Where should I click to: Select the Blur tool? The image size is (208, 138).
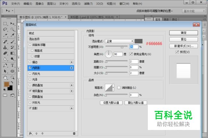click(x=5, y=59)
